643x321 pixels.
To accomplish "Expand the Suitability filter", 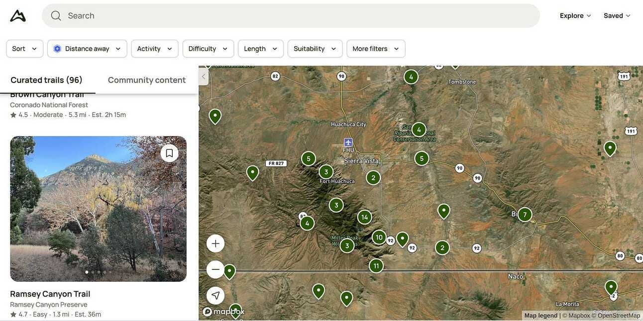I will click(315, 49).
